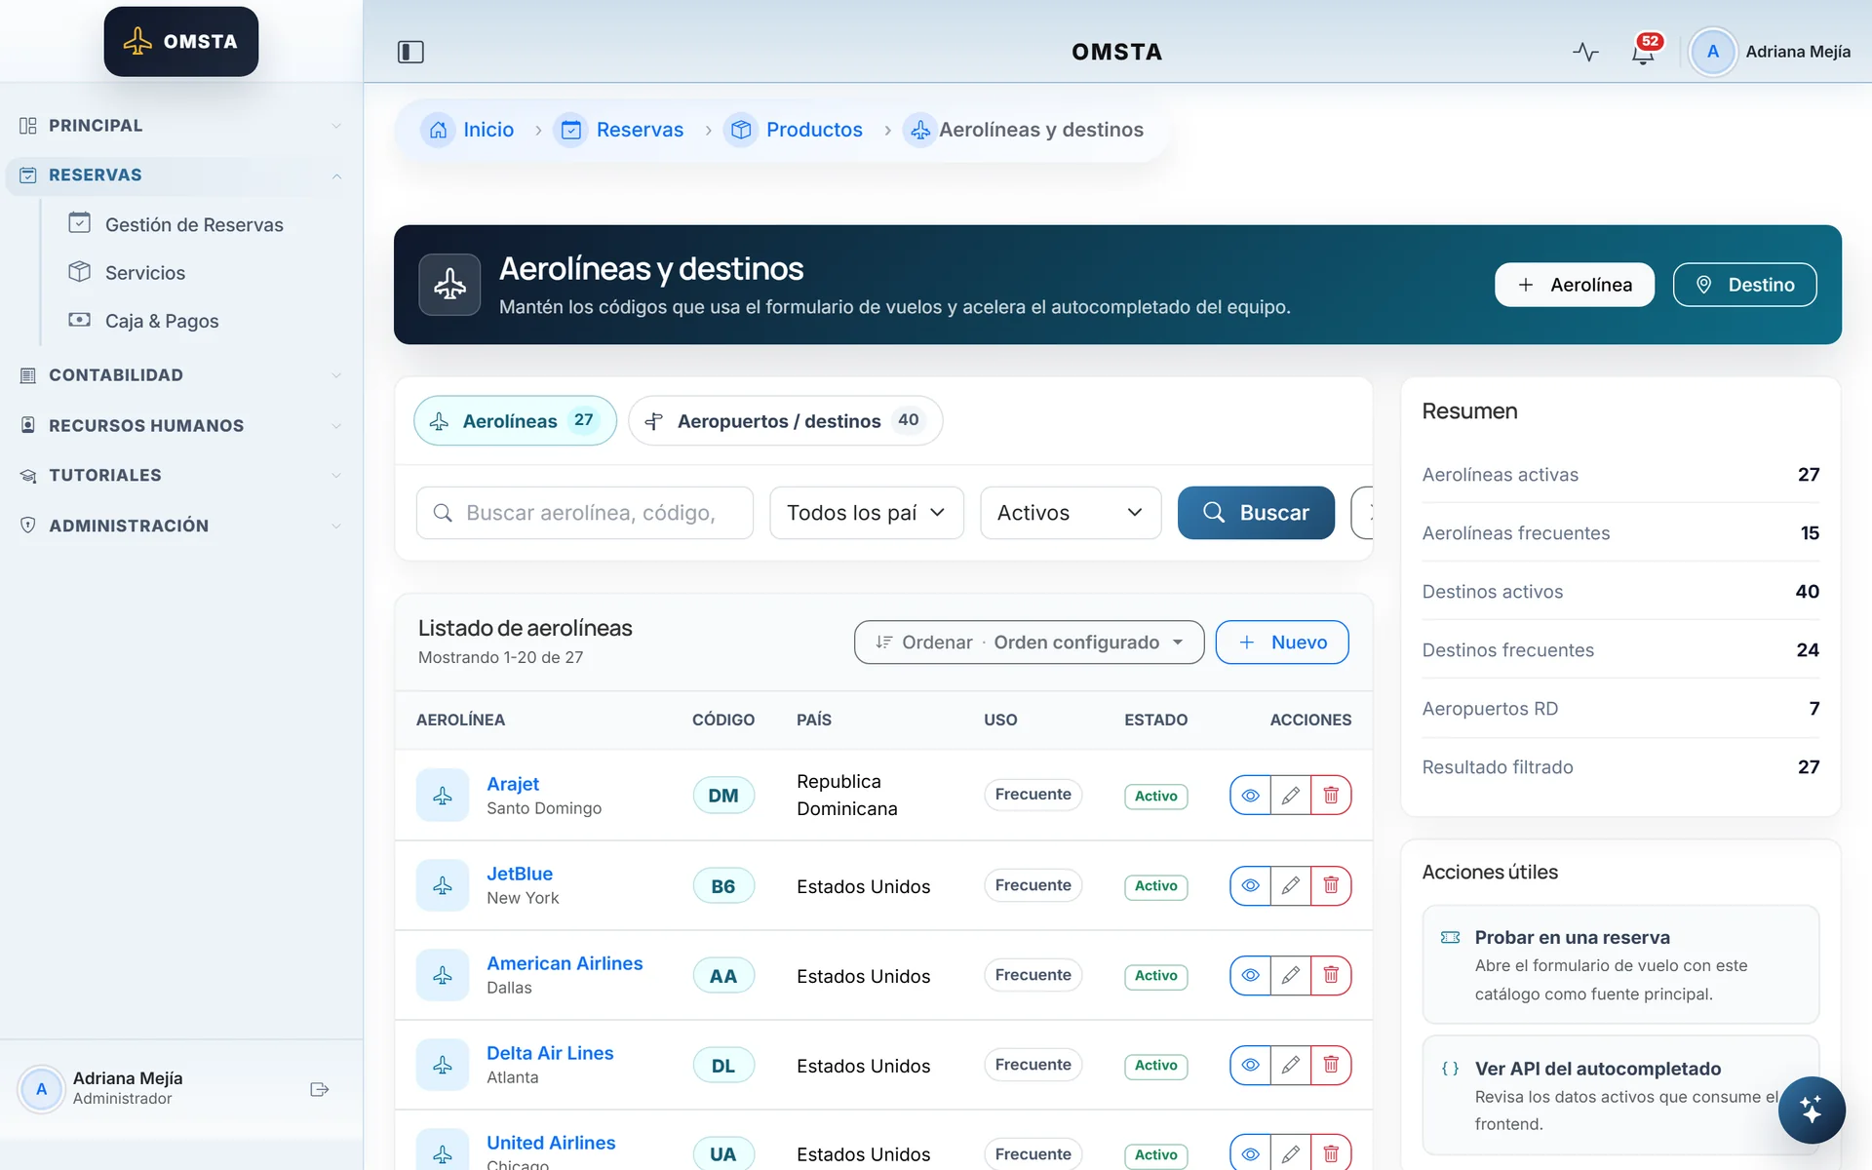
Task: Open the activity pulse icon
Action: (x=1585, y=52)
